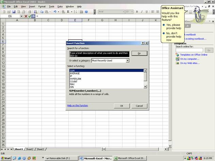The width and height of the screenshot is (215, 161).
Task: Click 'Help on this function' link
Action: coord(78,106)
